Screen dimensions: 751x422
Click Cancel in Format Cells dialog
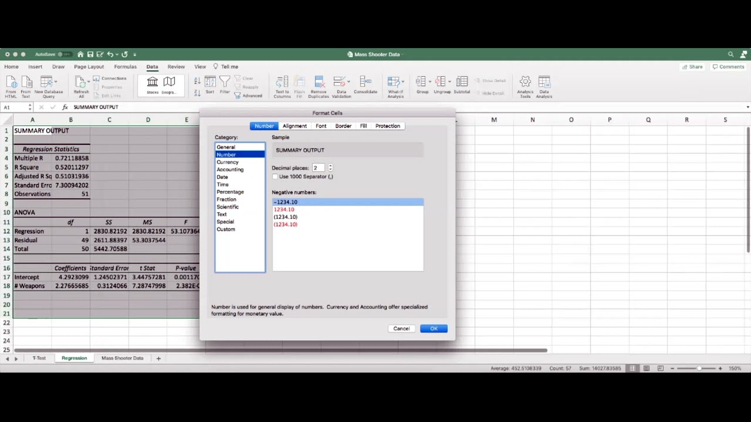coord(401,328)
